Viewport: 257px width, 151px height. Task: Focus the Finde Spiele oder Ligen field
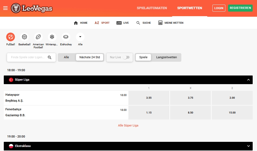click(x=31, y=57)
